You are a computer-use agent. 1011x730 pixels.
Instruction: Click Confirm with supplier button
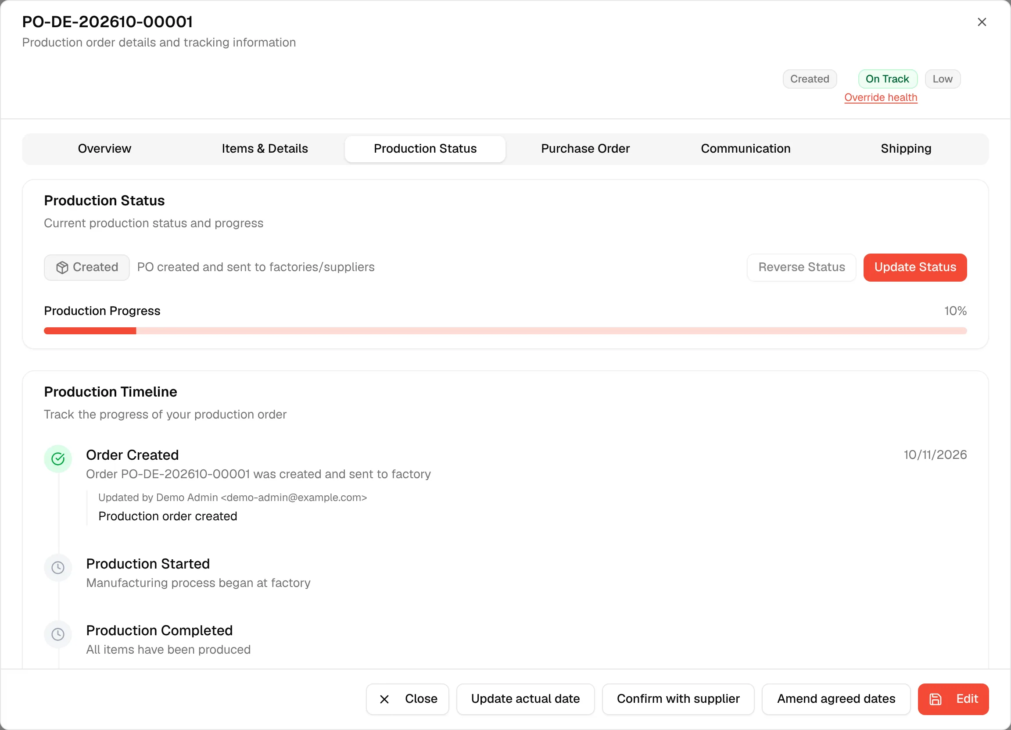(678, 699)
